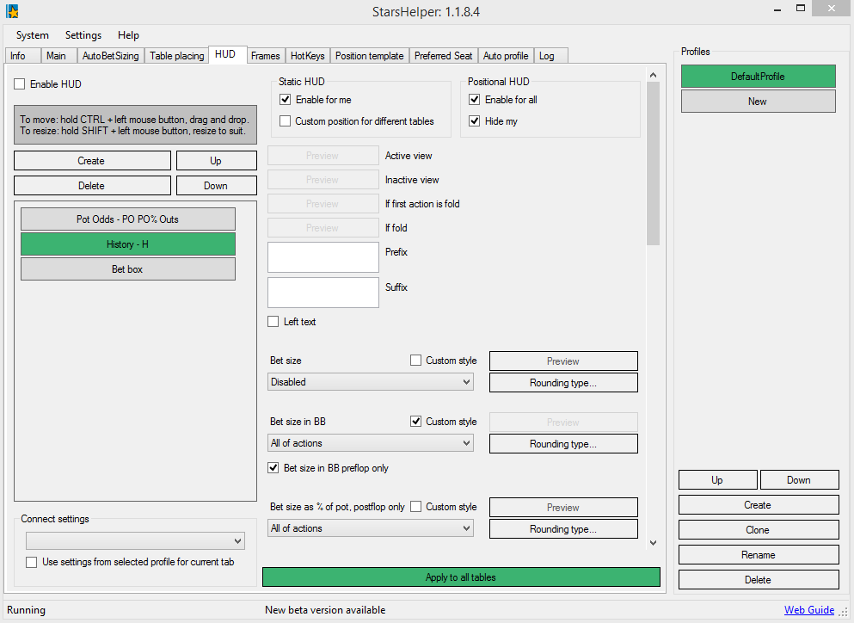This screenshot has height=623, width=854.
Task: Check Custom position for different tables
Action: pos(285,121)
